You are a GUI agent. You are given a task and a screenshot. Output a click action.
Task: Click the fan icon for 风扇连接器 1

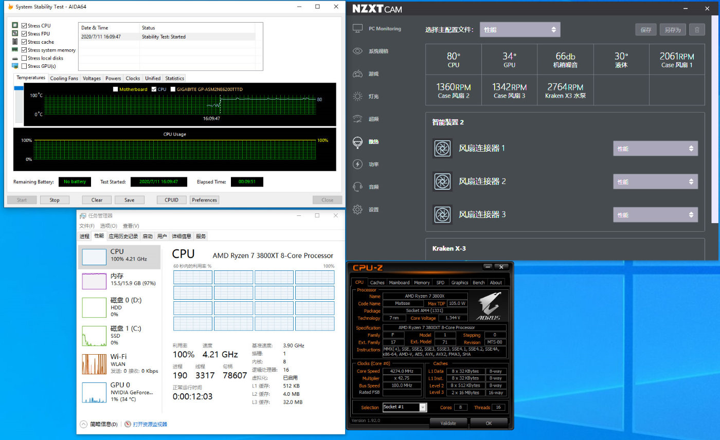coord(442,149)
